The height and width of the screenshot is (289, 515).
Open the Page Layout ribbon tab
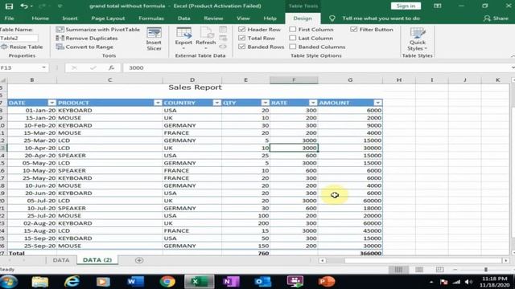108,18
